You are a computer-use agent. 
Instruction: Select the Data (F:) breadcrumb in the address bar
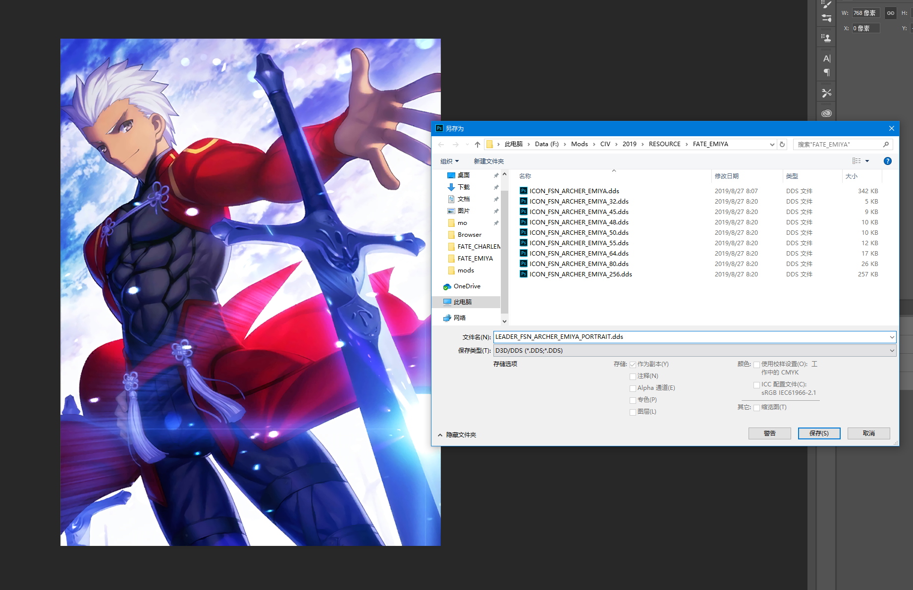tap(546, 144)
